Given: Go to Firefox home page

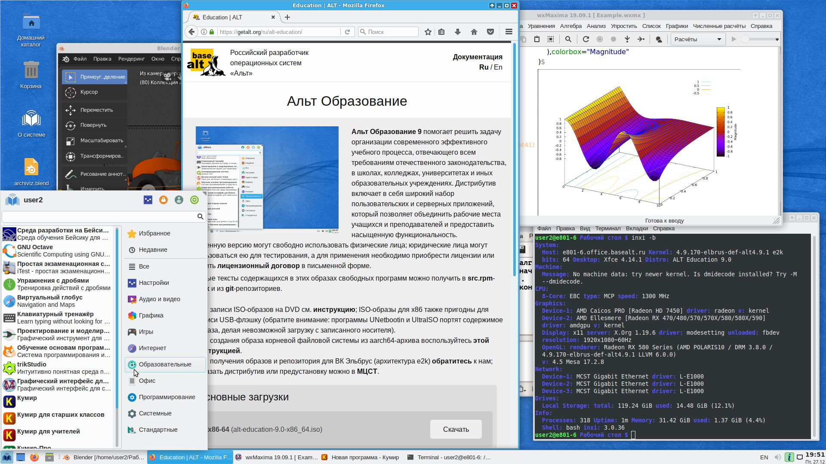Looking at the screenshot, I should tap(474, 32).
